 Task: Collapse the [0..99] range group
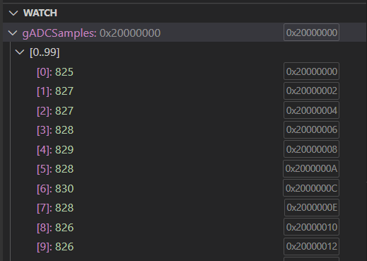pos(20,52)
